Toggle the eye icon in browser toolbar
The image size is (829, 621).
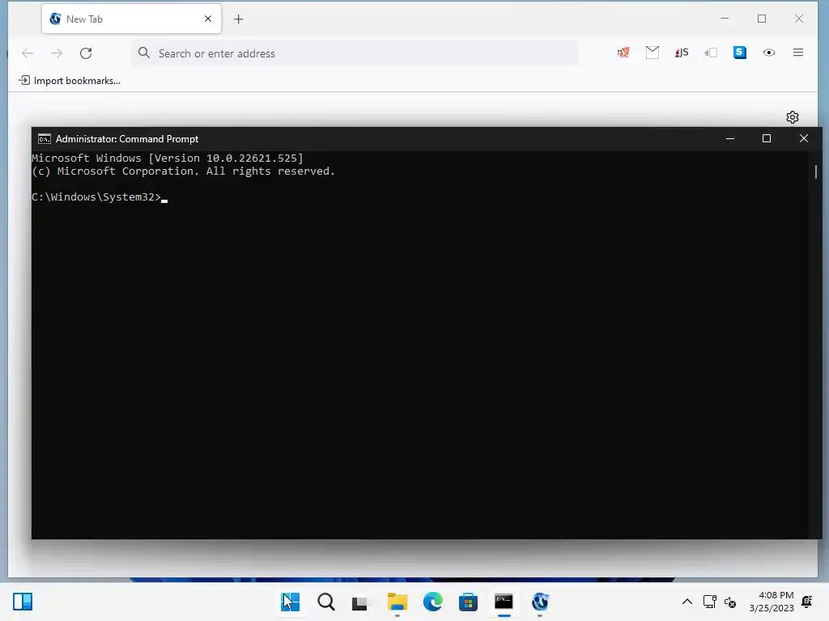click(x=769, y=53)
